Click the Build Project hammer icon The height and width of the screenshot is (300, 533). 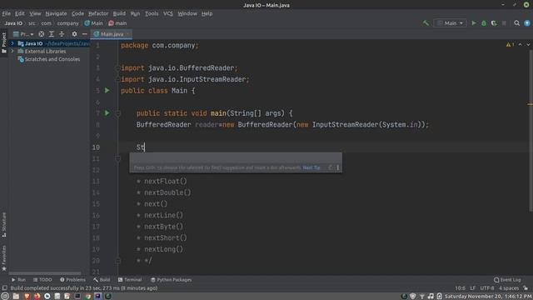tap(426, 23)
